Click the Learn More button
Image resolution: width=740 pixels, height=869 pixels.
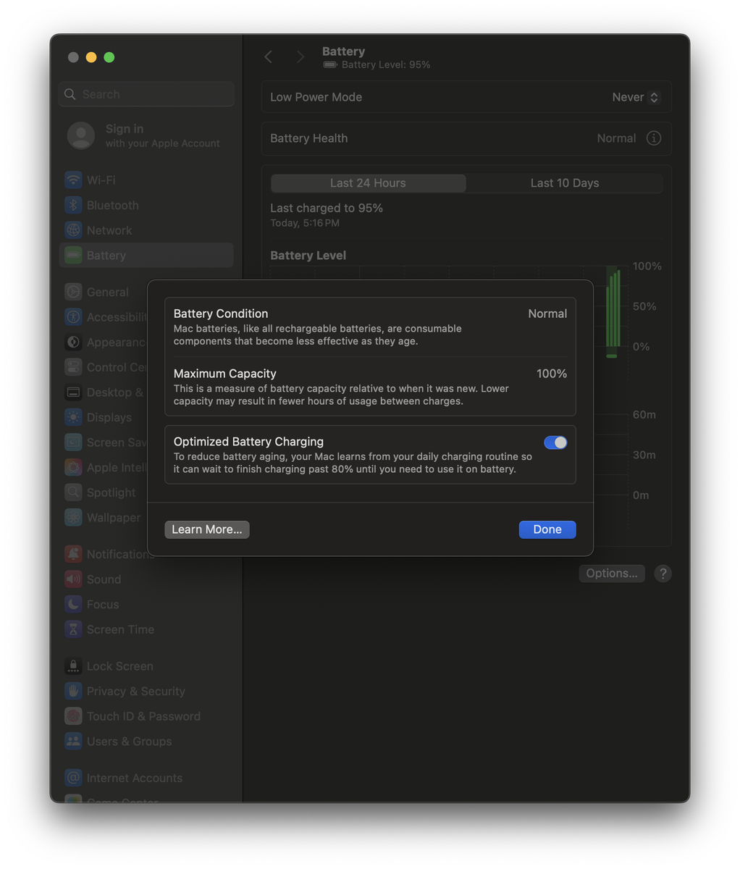pos(207,529)
